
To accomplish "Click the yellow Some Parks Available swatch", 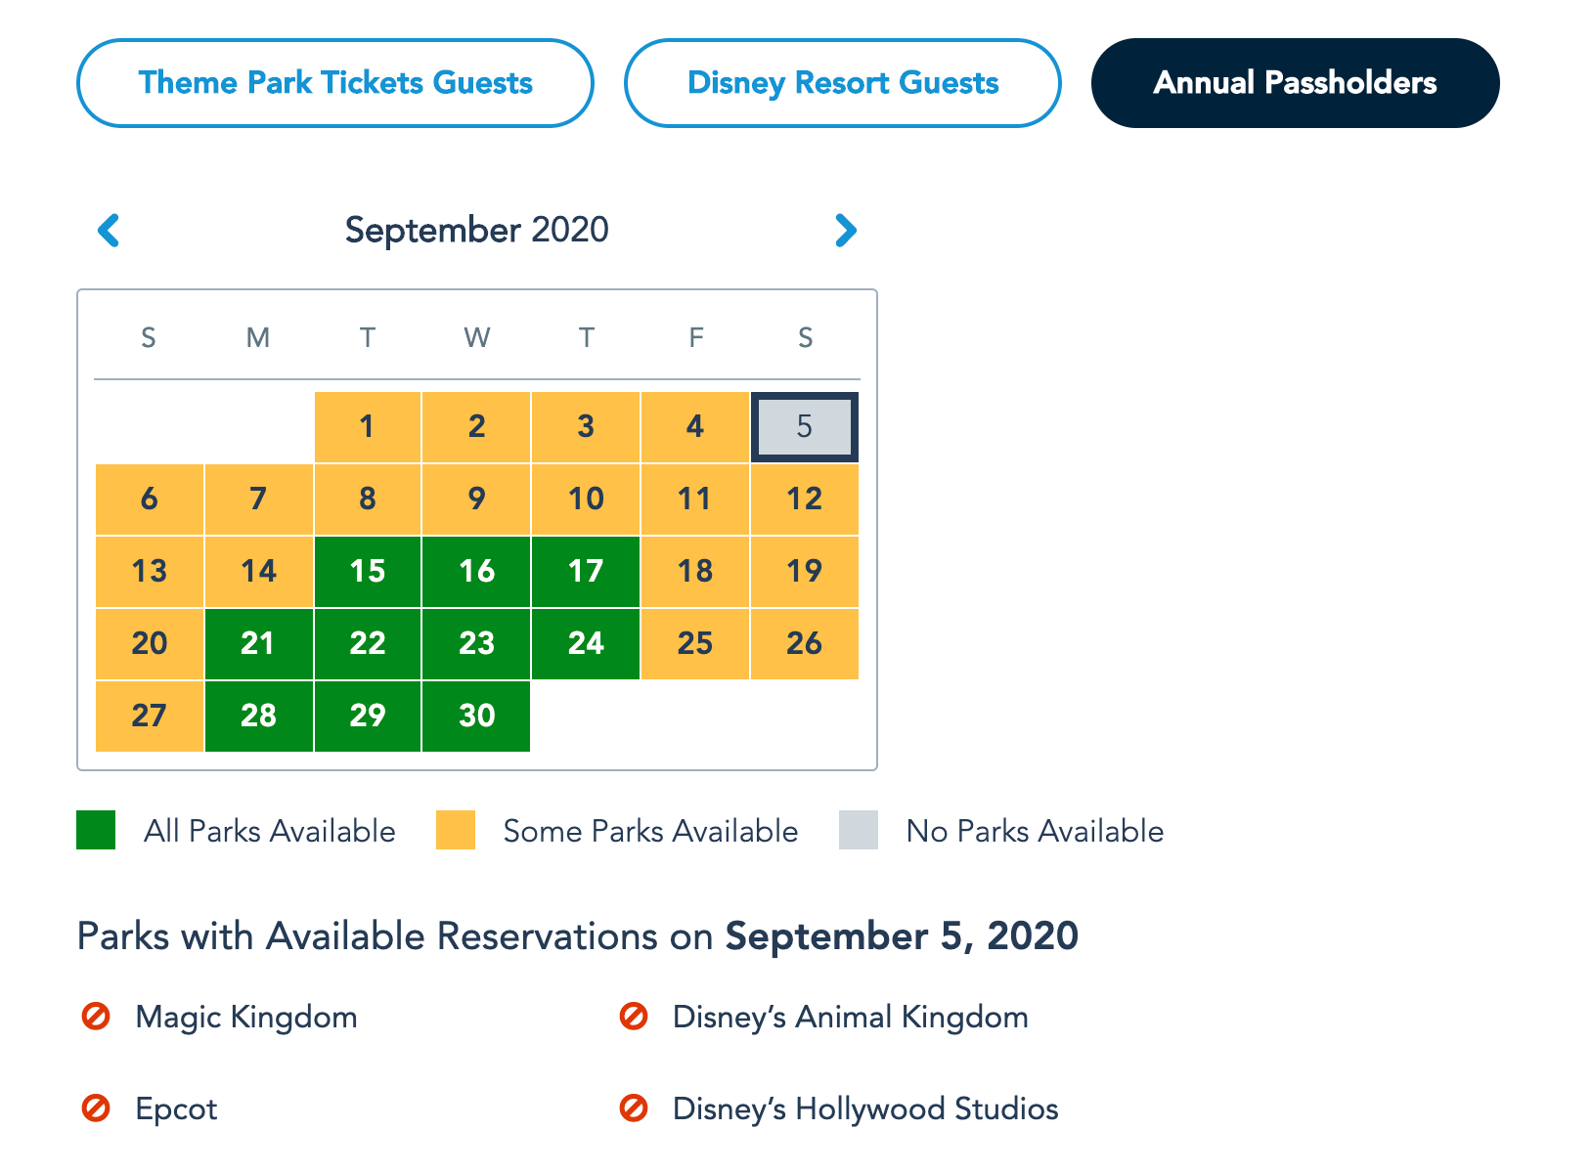I will tap(456, 830).
